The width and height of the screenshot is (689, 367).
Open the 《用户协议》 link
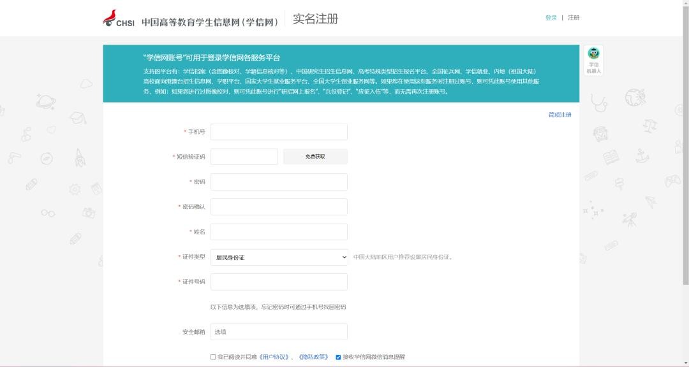pyautogui.click(x=274, y=357)
